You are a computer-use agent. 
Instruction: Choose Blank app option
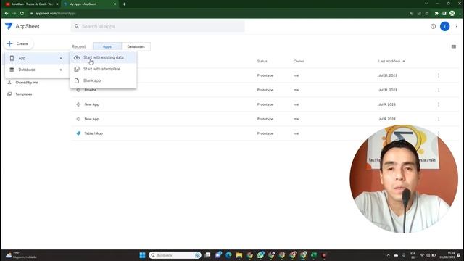point(103,80)
